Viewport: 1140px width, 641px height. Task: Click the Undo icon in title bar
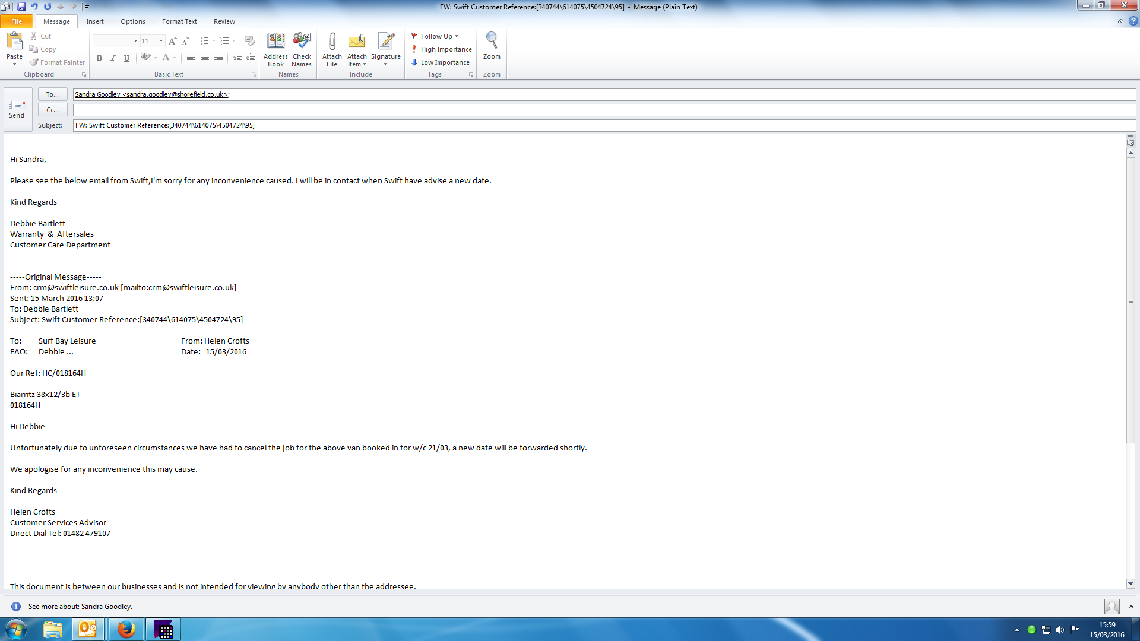tap(34, 7)
